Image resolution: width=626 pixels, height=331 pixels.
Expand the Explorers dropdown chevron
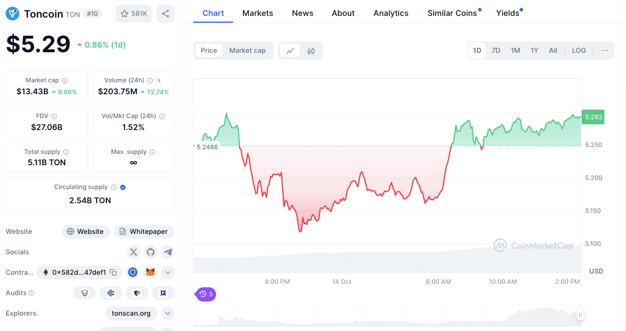pos(168,313)
